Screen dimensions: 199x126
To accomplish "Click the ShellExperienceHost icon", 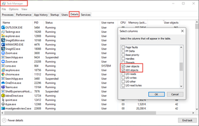I will [3, 91].
